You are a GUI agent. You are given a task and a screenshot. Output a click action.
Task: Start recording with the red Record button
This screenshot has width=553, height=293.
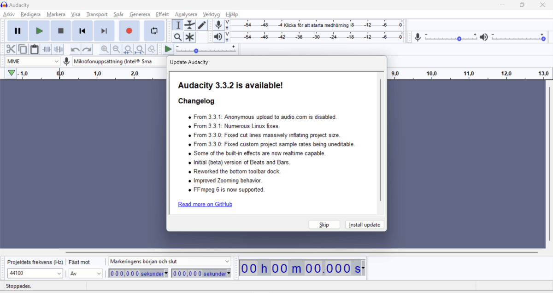[129, 31]
